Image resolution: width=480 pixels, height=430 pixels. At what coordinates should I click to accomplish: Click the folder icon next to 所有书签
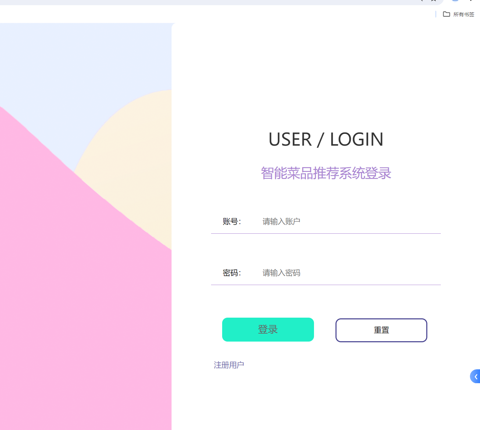pyautogui.click(x=446, y=14)
